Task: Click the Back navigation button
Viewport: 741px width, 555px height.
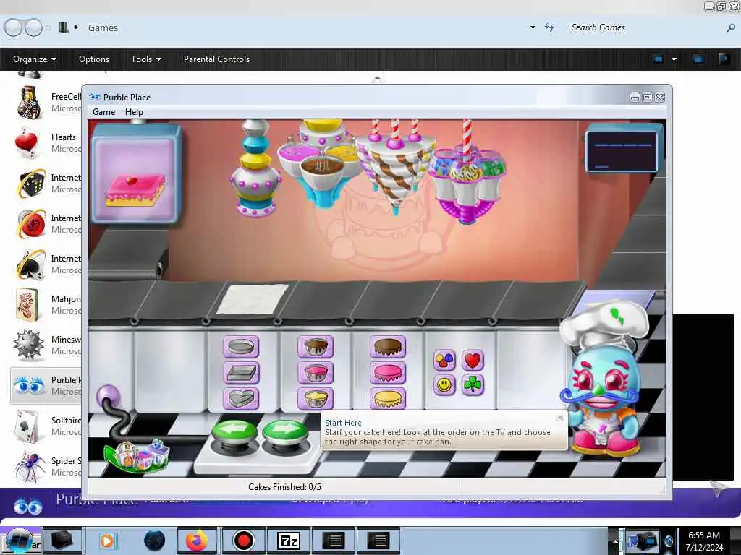Action: [x=14, y=27]
